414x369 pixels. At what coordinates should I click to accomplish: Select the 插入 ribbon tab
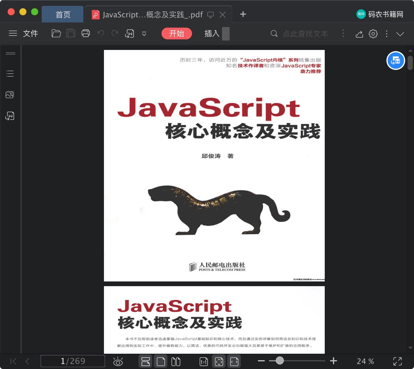tap(212, 33)
